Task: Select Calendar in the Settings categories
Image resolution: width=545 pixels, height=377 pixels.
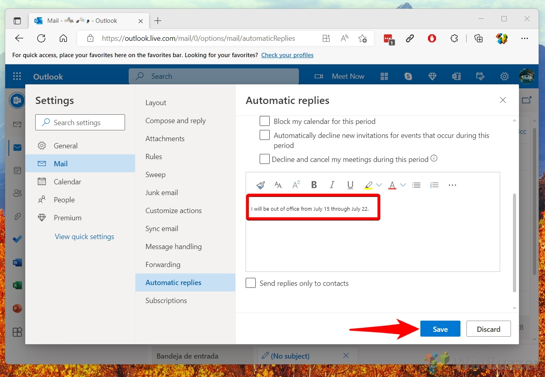Action: pyautogui.click(x=67, y=182)
